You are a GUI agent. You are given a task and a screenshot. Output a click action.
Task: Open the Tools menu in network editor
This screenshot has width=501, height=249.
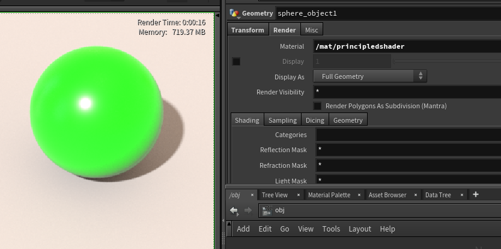click(x=331, y=229)
